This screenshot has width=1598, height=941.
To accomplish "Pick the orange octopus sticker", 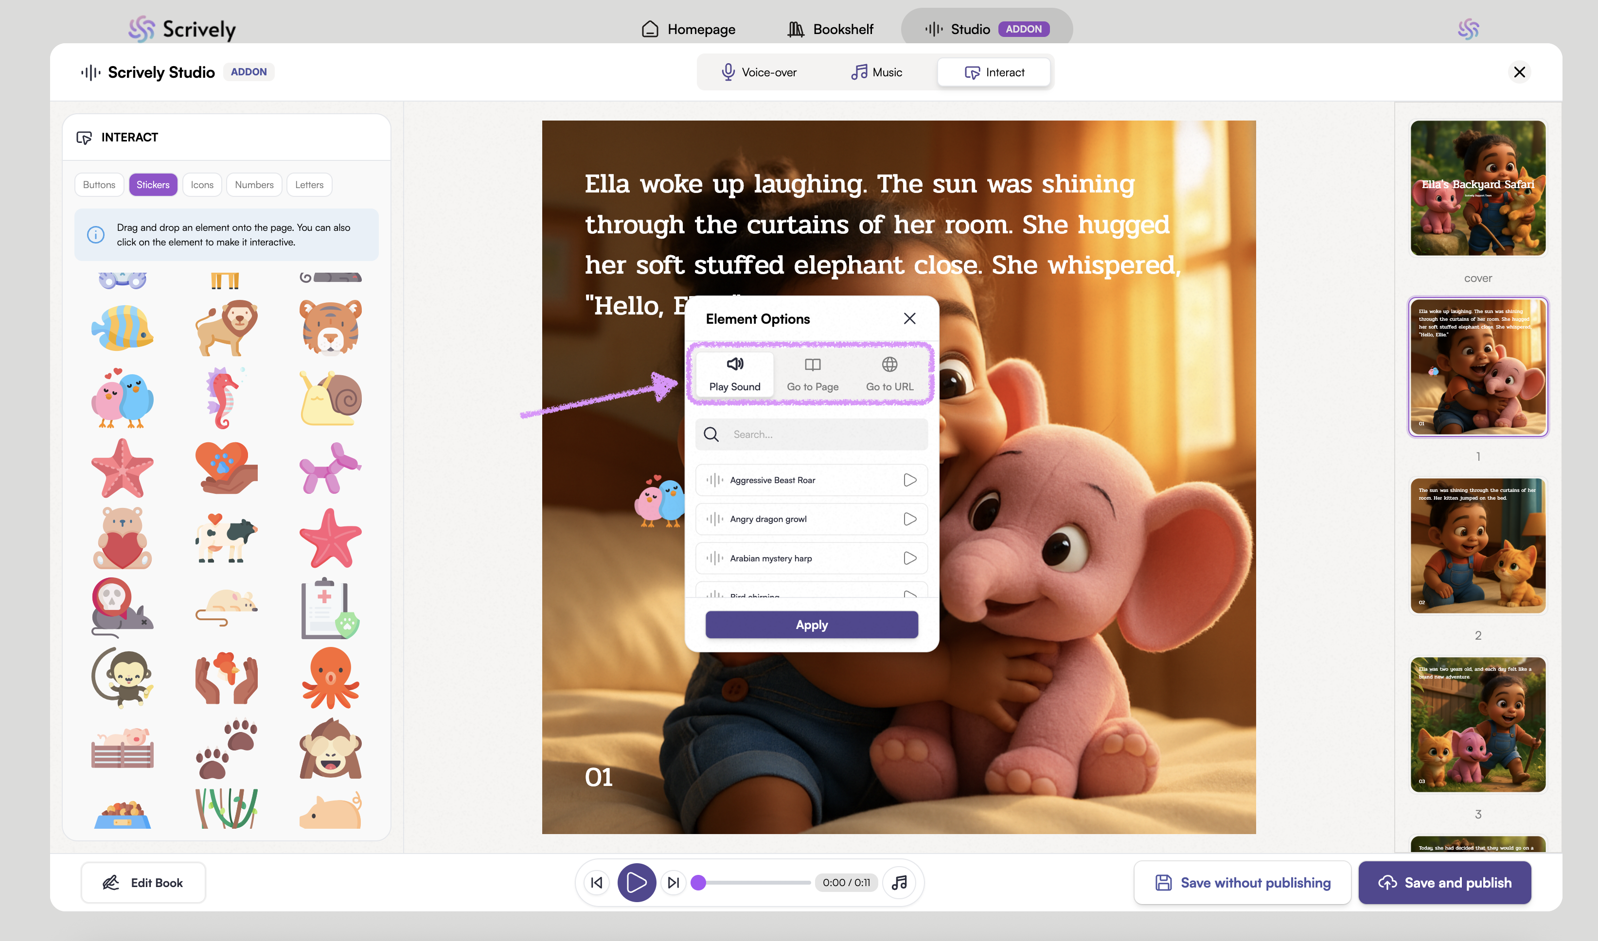I will click(x=331, y=678).
